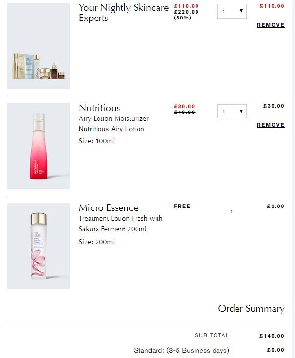Image resolution: width=295 pixels, height=358 pixels.
Task: Click the Size: 100ml text
Action: (x=97, y=141)
